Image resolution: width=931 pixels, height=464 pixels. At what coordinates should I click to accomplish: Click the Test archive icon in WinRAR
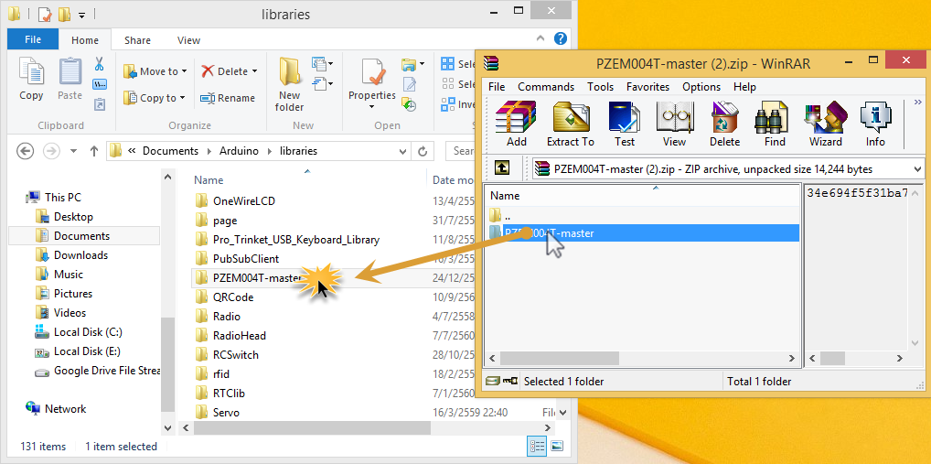624,124
